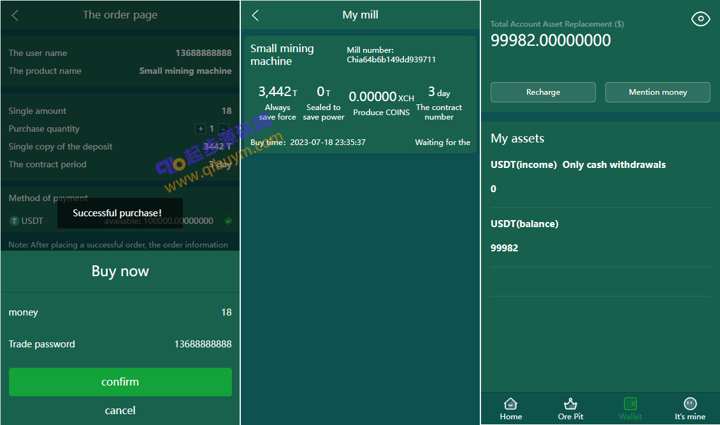Click the Trade password field
The image size is (720, 425).
[120, 344]
